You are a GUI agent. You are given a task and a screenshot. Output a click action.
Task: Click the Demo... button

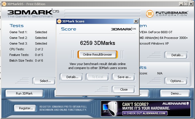(x=175, y=93)
